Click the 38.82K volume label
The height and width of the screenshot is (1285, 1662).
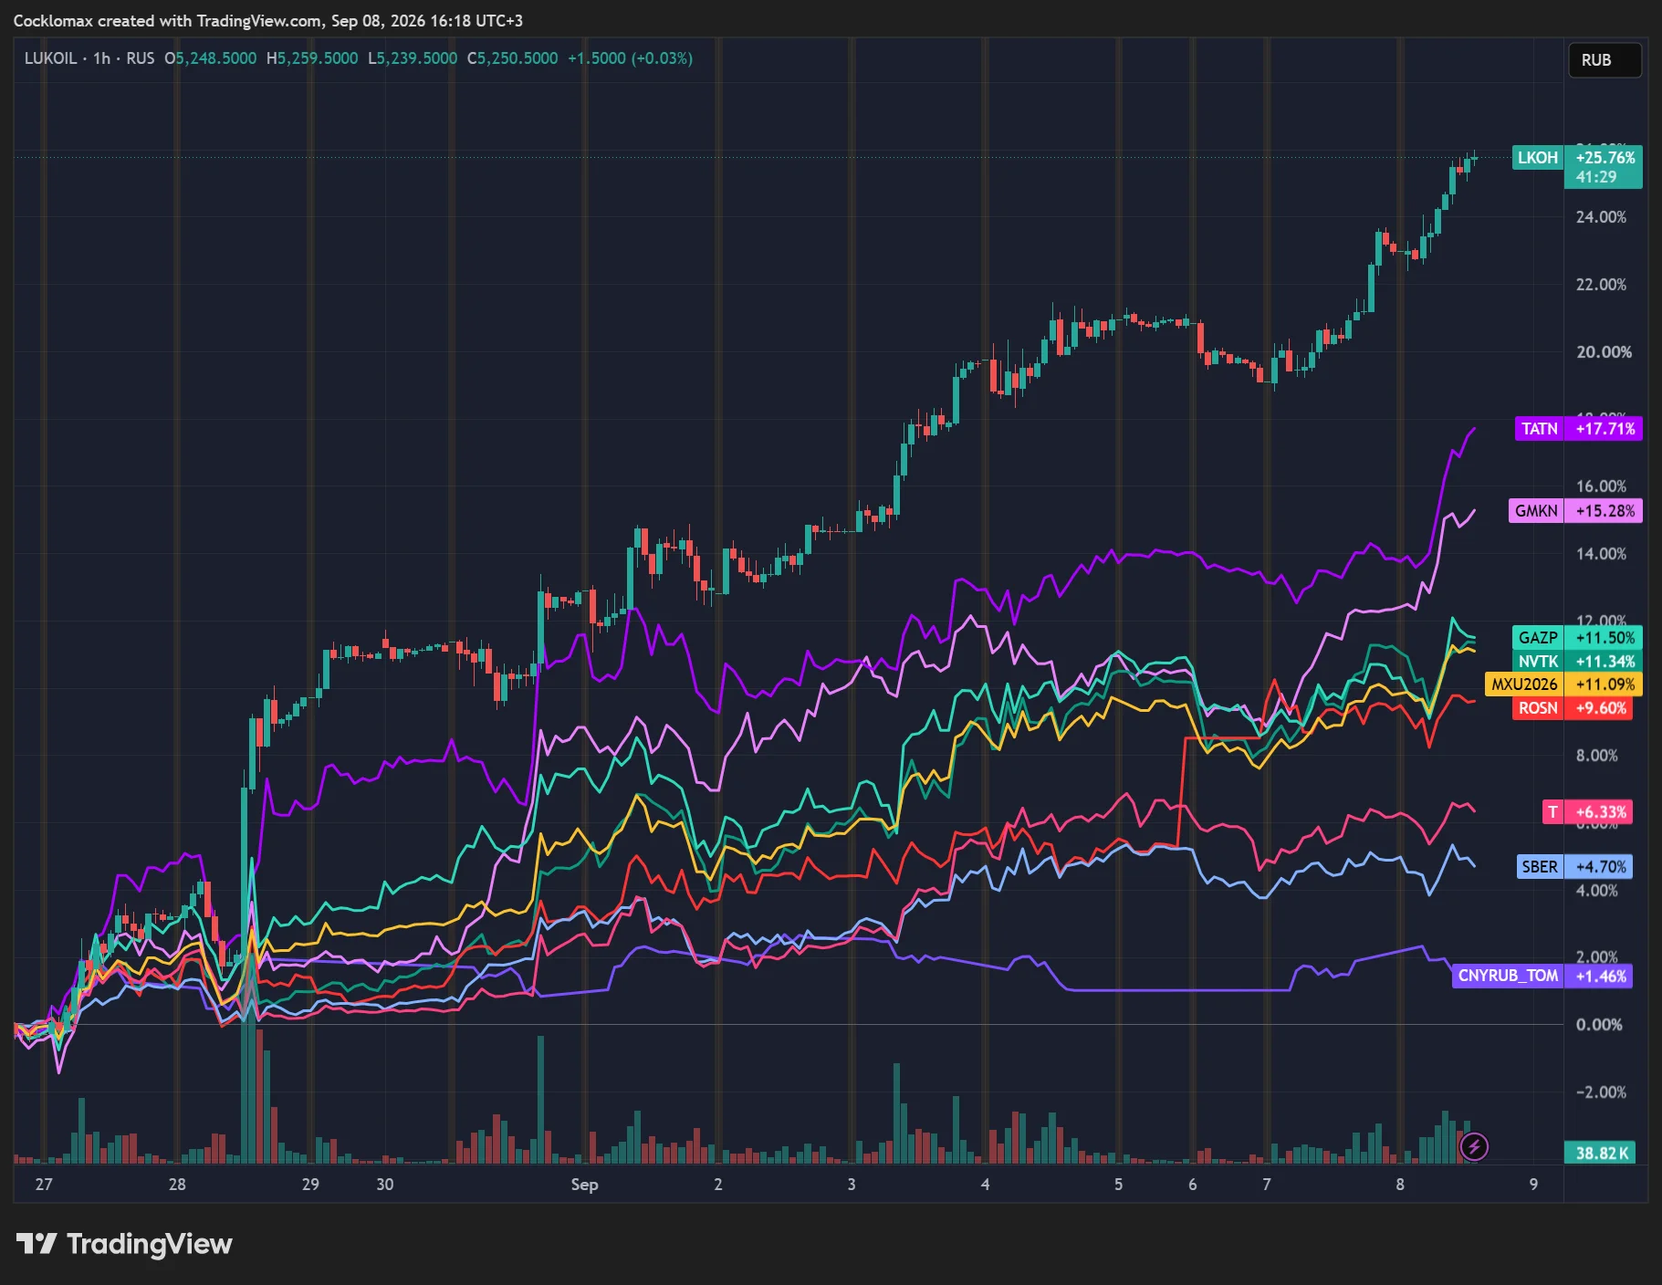pyautogui.click(x=1602, y=1154)
